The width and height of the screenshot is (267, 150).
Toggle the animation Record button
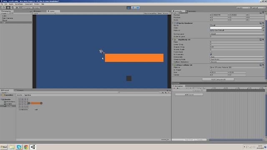pos(174,88)
